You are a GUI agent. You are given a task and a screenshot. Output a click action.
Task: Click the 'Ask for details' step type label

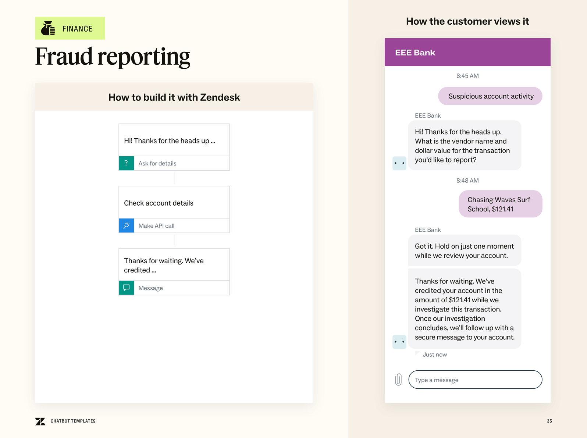point(157,163)
